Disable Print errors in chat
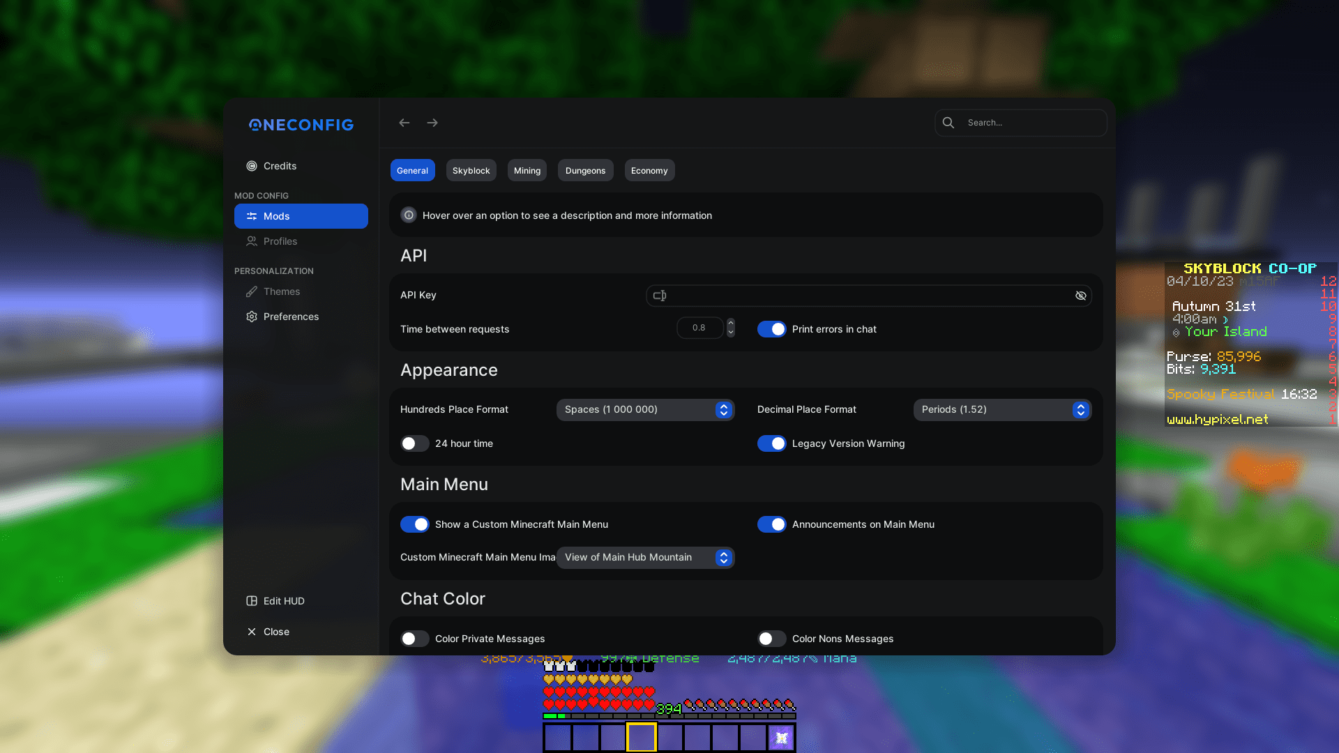 pyautogui.click(x=771, y=329)
